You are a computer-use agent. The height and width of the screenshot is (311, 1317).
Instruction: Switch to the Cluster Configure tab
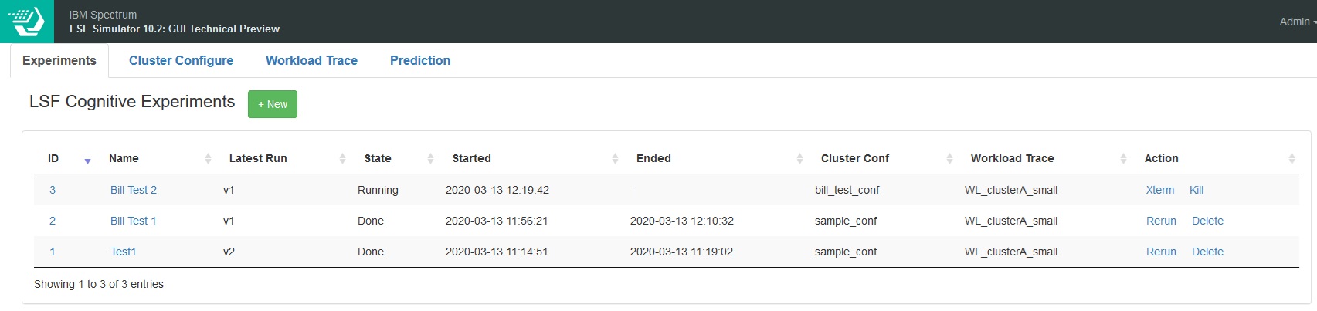pyautogui.click(x=181, y=60)
